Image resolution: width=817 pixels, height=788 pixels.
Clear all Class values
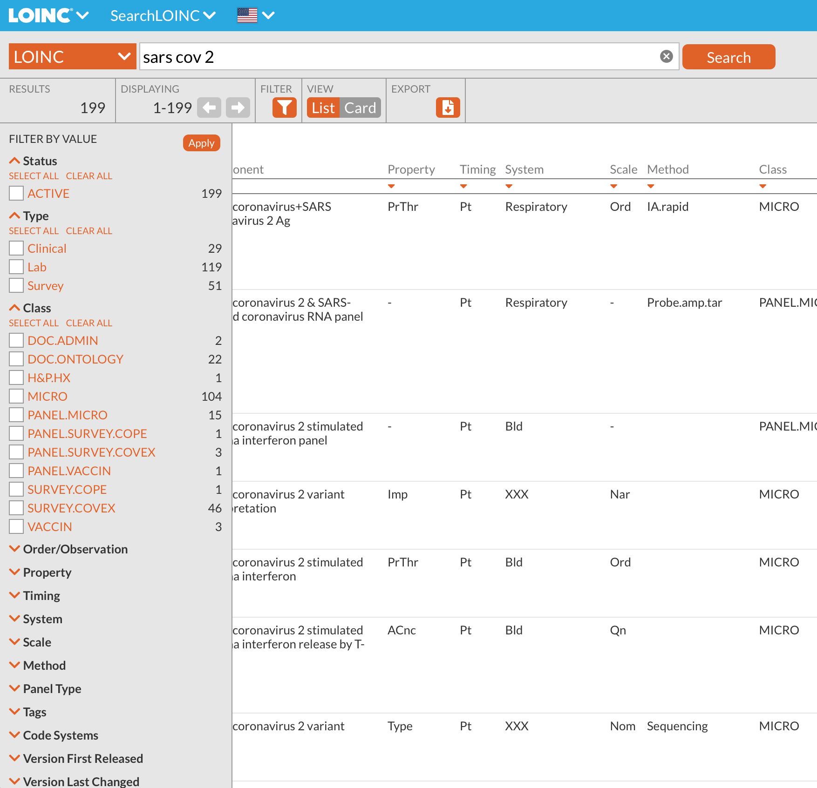89,323
